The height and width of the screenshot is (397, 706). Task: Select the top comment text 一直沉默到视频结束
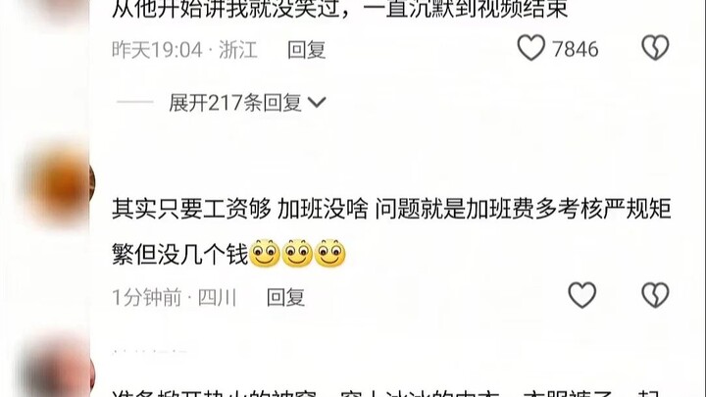[x=466, y=9]
